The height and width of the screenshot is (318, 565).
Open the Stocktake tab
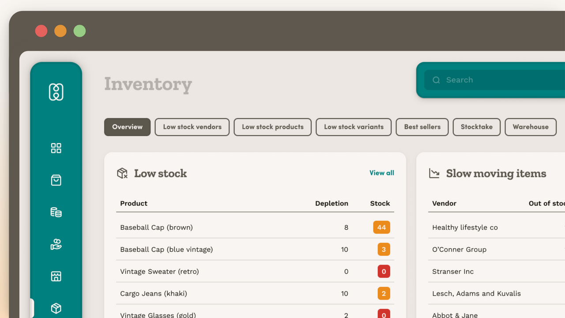click(x=477, y=127)
